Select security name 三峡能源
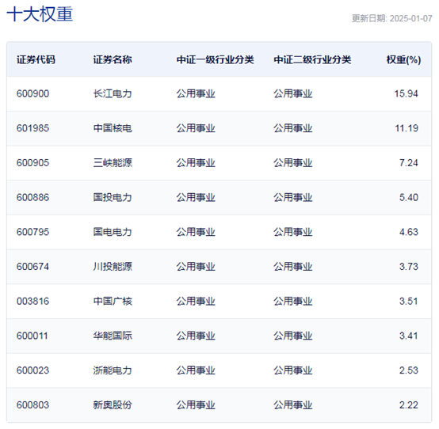 (x=113, y=163)
